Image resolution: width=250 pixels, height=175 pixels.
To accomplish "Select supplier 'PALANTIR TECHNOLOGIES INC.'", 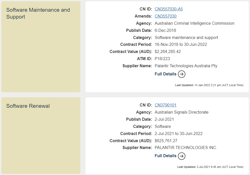I will point(186,147).
